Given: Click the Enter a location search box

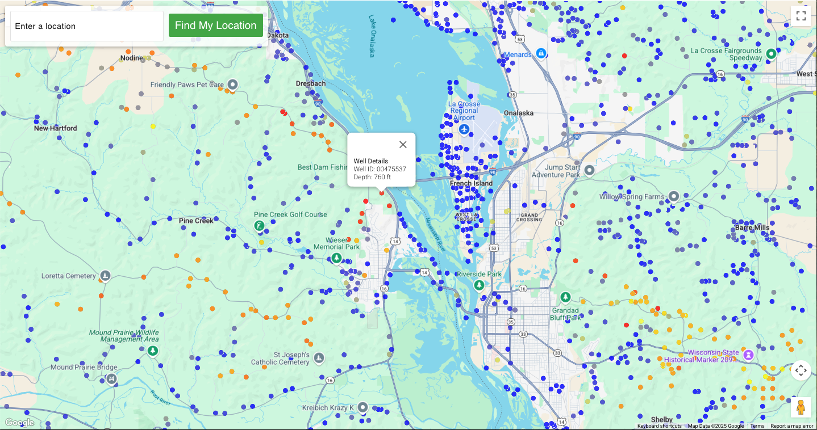Looking at the screenshot, I should (86, 26).
